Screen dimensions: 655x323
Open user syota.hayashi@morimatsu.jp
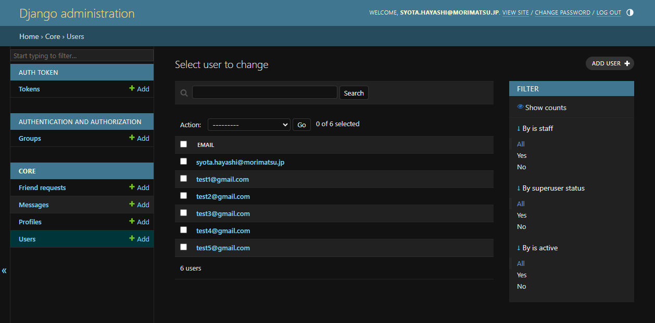pyautogui.click(x=240, y=162)
